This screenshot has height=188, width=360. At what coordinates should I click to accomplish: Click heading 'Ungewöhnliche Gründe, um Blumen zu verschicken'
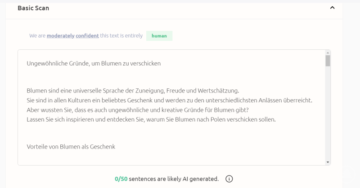click(94, 63)
